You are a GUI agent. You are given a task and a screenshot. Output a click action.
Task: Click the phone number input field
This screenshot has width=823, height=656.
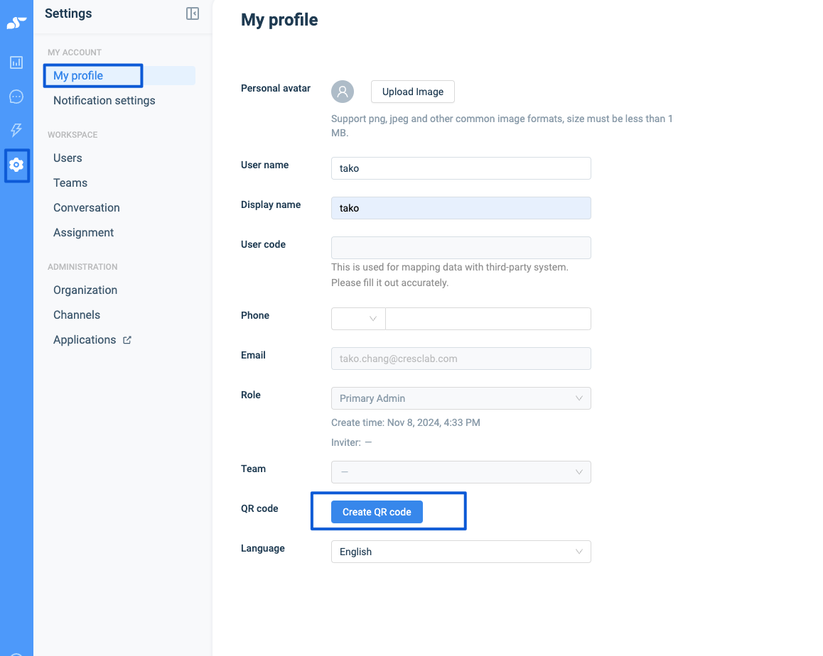[488, 319]
